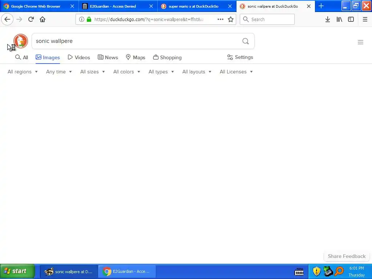Open the Windows start menu
Viewport: 372px width, 279px height.
(x=17, y=271)
